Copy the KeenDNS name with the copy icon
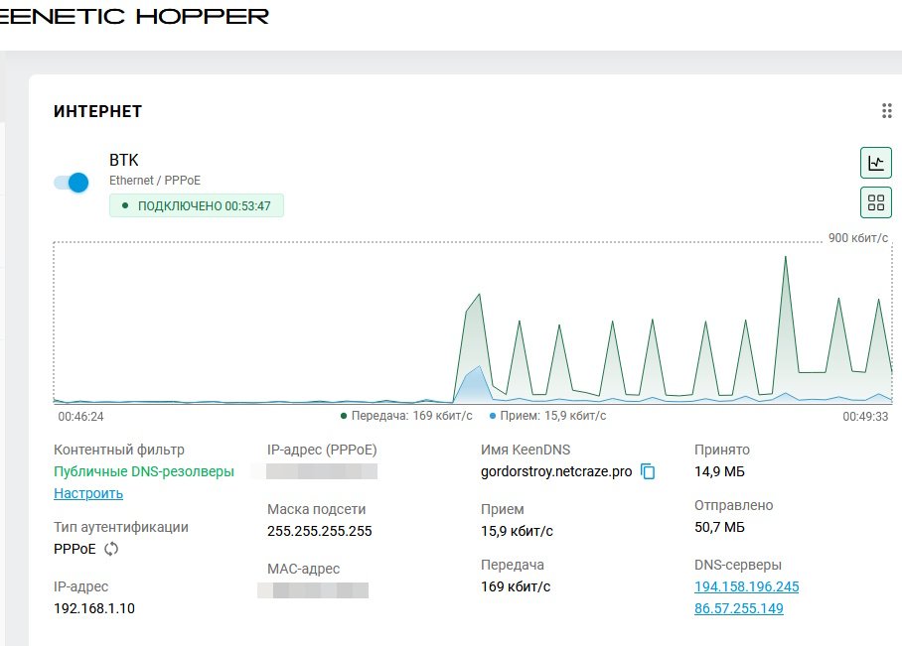The height and width of the screenshot is (646, 902). tap(649, 471)
